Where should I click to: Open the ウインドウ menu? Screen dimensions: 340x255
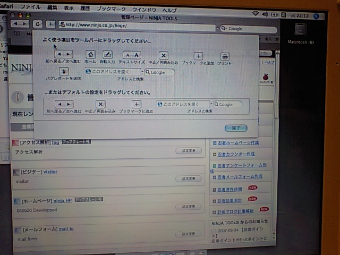144,10
